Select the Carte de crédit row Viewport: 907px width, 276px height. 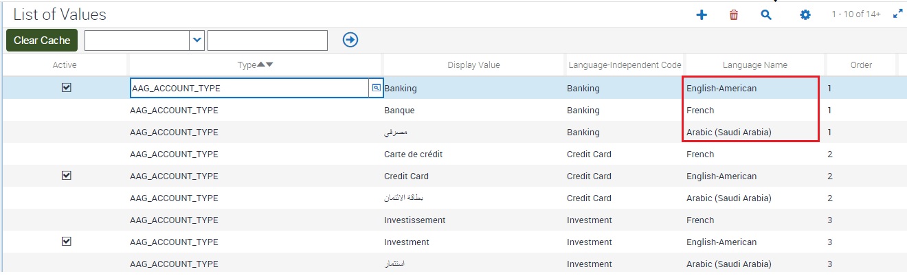tap(413, 154)
